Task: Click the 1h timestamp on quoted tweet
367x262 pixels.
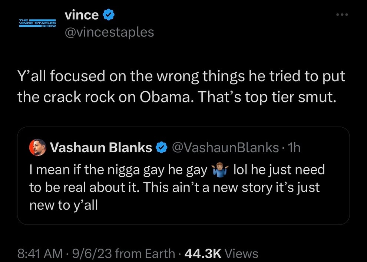Action: coord(294,147)
